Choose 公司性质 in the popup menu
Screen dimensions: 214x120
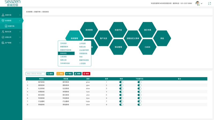(82, 43)
